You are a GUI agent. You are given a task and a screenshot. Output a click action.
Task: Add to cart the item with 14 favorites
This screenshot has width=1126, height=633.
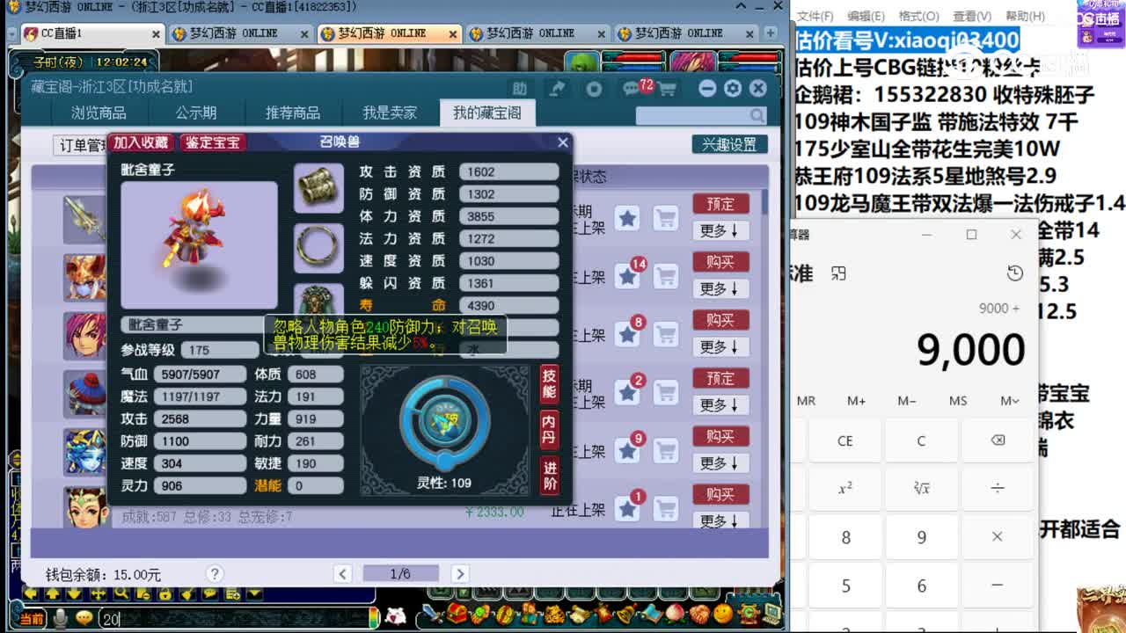[x=666, y=277]
